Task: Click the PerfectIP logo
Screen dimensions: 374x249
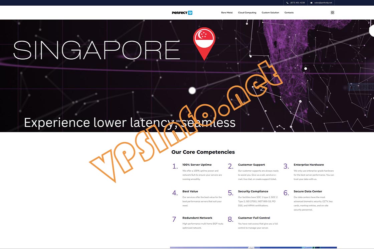Action: 182,13
